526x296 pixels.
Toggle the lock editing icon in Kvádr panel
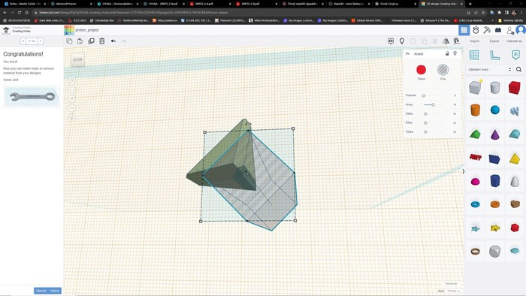(x=447, y=53)
